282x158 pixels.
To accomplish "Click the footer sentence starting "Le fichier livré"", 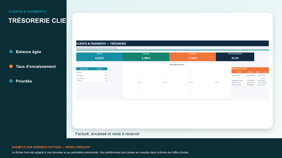I will [x=100, y=152].
